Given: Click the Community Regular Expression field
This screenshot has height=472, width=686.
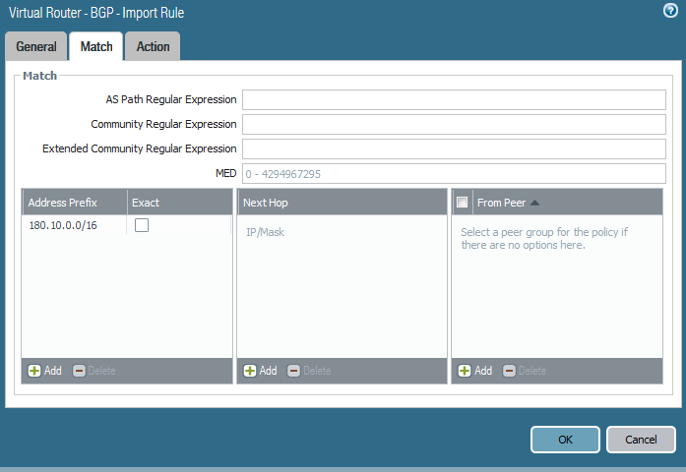Looking at the screenshot, I should click(x=454, y=124).
